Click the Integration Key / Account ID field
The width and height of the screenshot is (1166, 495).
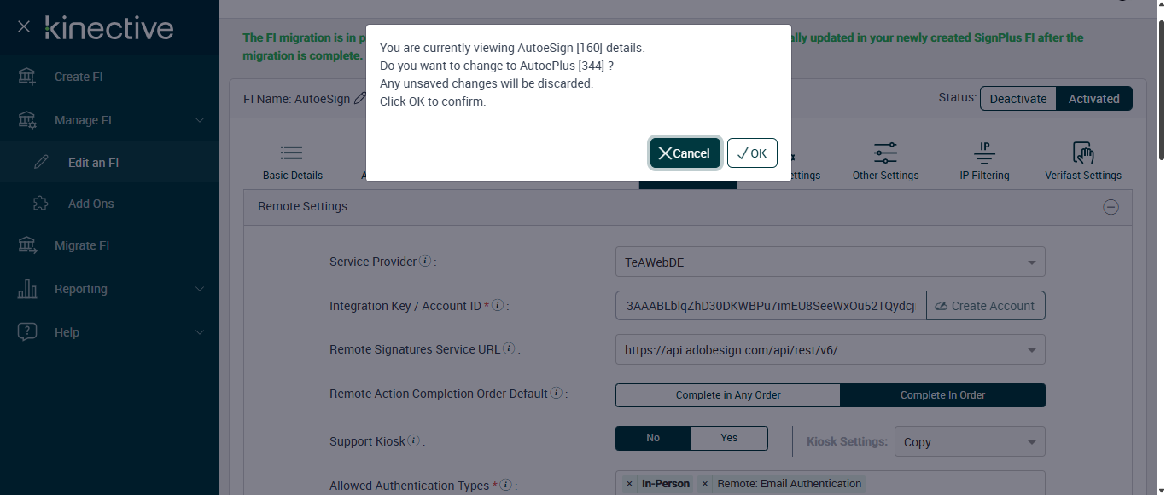point(770,306)
